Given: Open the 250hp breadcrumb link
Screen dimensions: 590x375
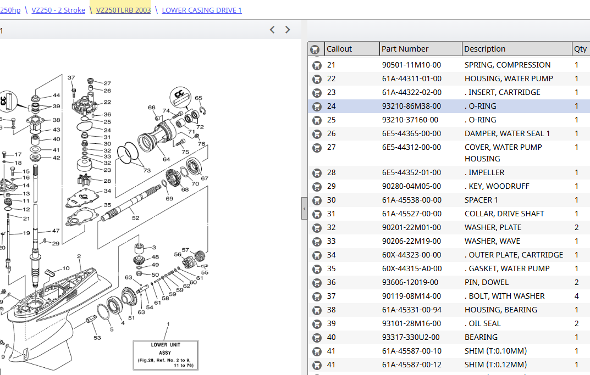Looking at the screenshot, I should coord(10,10).
